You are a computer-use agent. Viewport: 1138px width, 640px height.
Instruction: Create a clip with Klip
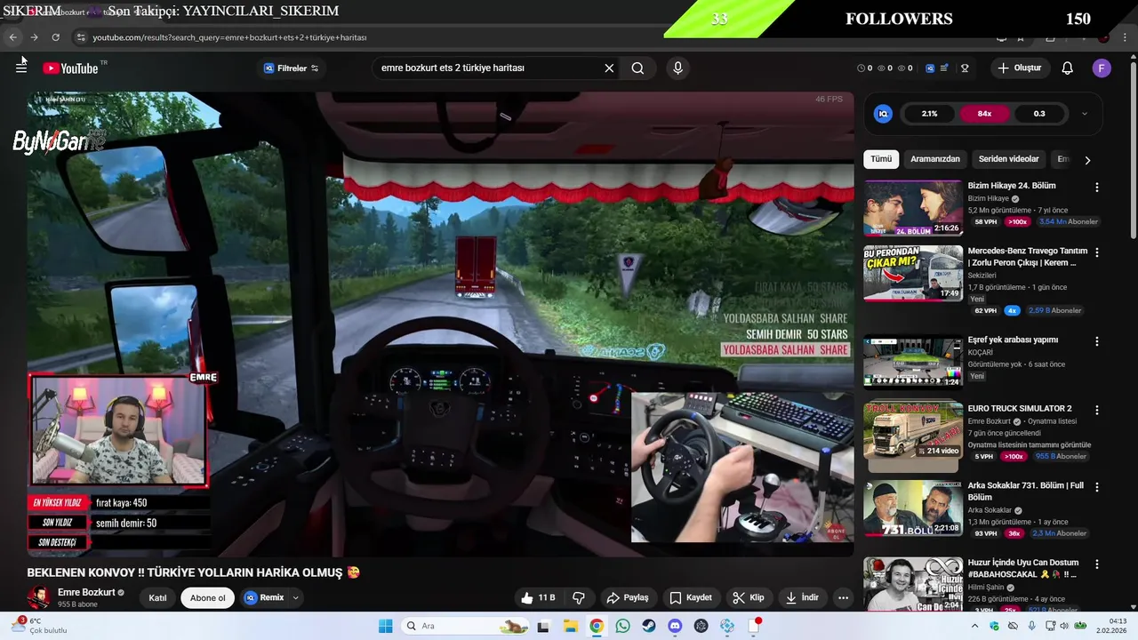749,597
